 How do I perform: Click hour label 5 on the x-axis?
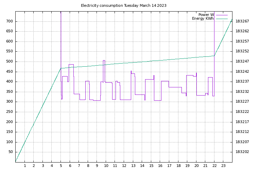[61, 166]
